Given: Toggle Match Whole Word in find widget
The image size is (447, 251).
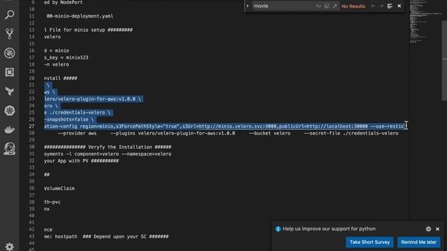Looking at the screenshot, I should [327, 6].
